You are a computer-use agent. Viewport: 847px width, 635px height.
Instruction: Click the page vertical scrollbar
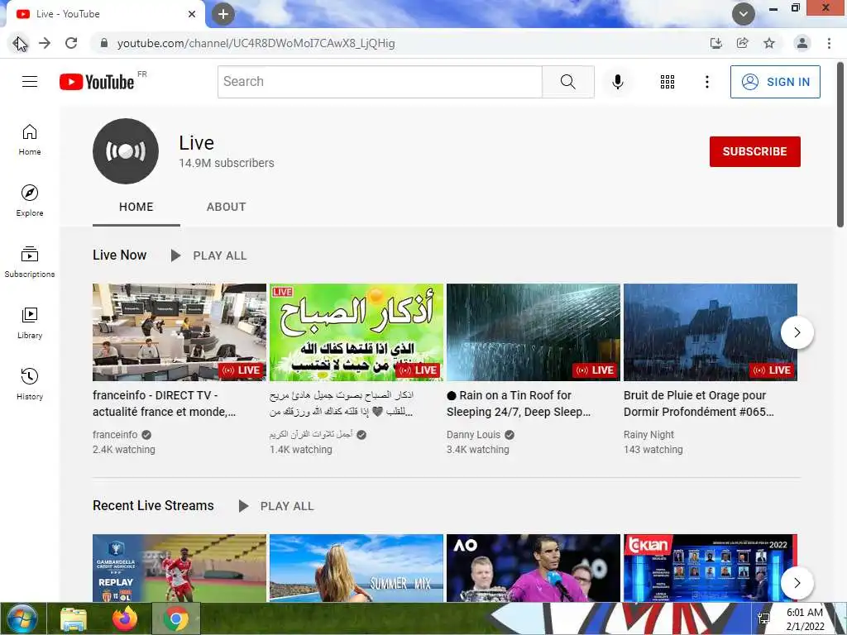840,145
